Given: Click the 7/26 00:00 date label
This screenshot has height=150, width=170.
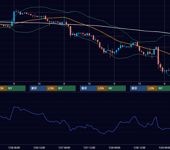Looking at the screenshot, I should [14, 147].
